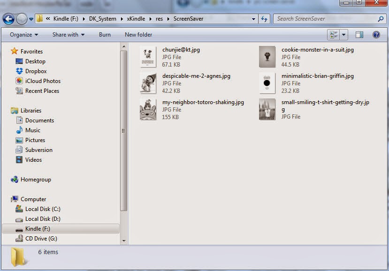Click the refresh button beside address bar
389x271 pixels.
(264, 19)
